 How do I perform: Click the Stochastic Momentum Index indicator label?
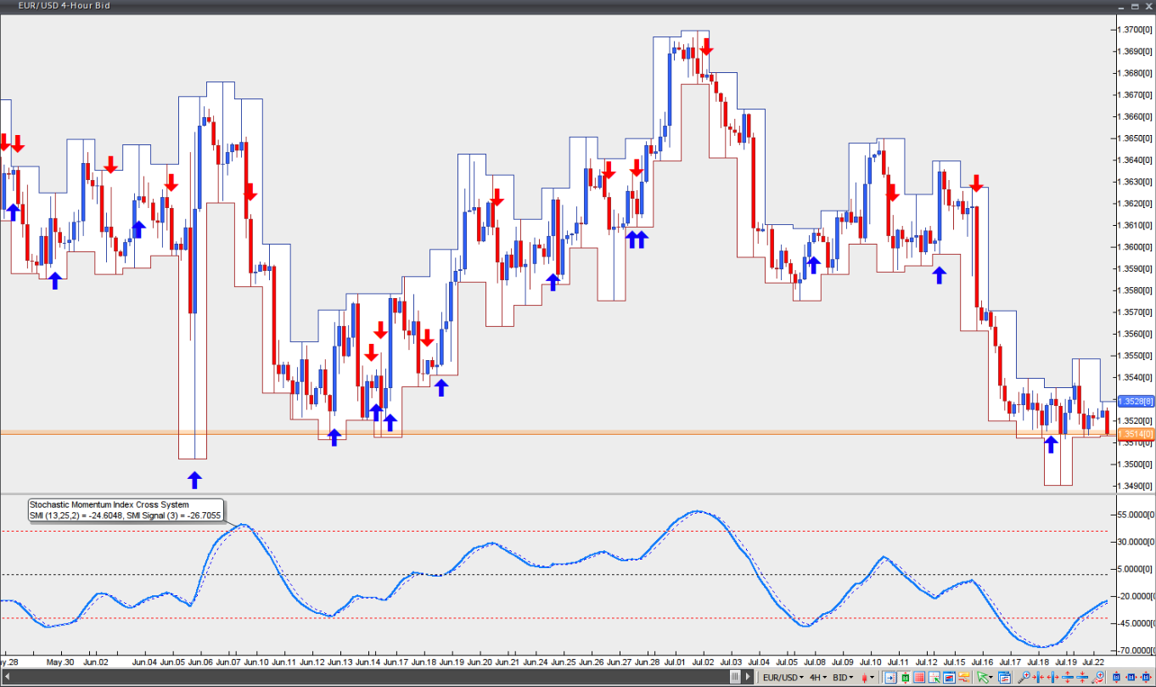point(109,504)
